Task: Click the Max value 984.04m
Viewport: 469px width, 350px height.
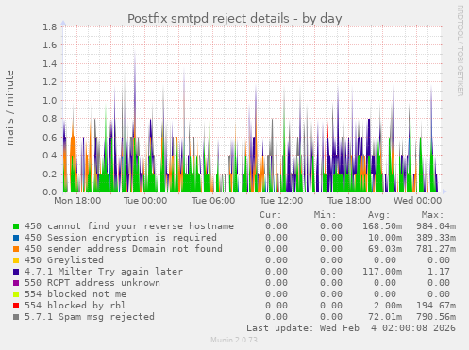Action: (x=436, y=226)
